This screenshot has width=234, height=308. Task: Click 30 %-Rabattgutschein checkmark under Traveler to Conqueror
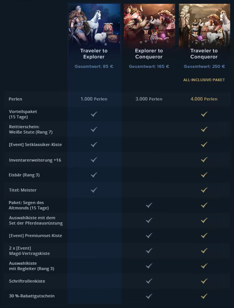(x=204, y=296)
